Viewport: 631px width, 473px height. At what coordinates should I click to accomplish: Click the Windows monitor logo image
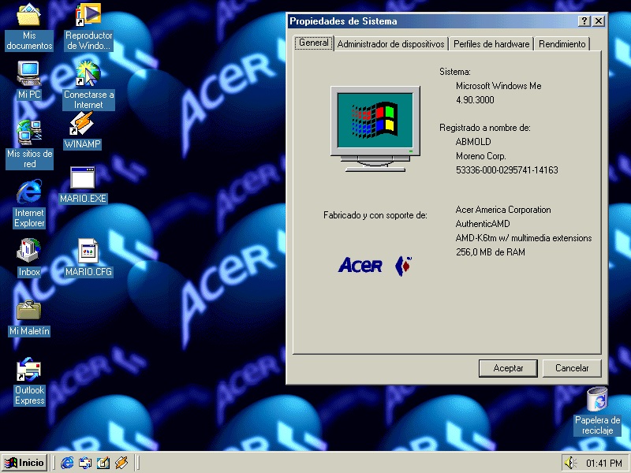click(x=375, y=128)
